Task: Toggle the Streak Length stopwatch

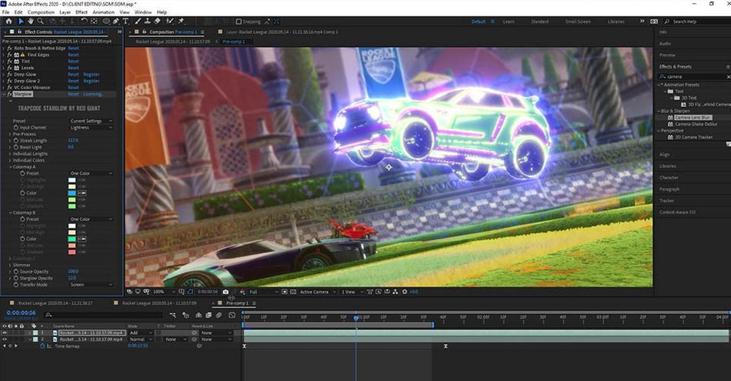Action: [16, 140]
